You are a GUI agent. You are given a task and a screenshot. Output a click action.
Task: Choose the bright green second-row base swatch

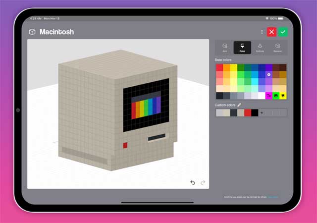click(241, 75)
